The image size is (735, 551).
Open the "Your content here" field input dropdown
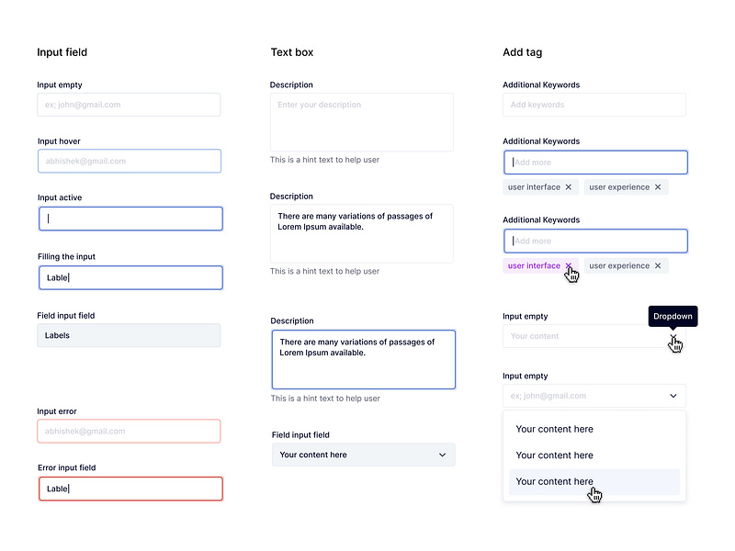363,454
